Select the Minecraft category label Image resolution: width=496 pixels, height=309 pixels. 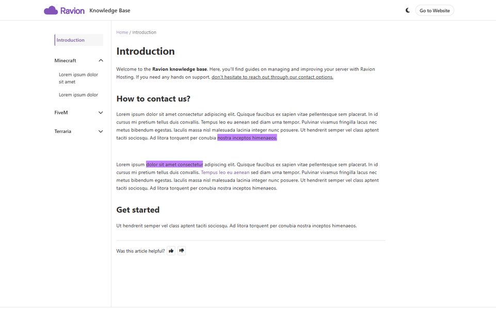point(65,61)
